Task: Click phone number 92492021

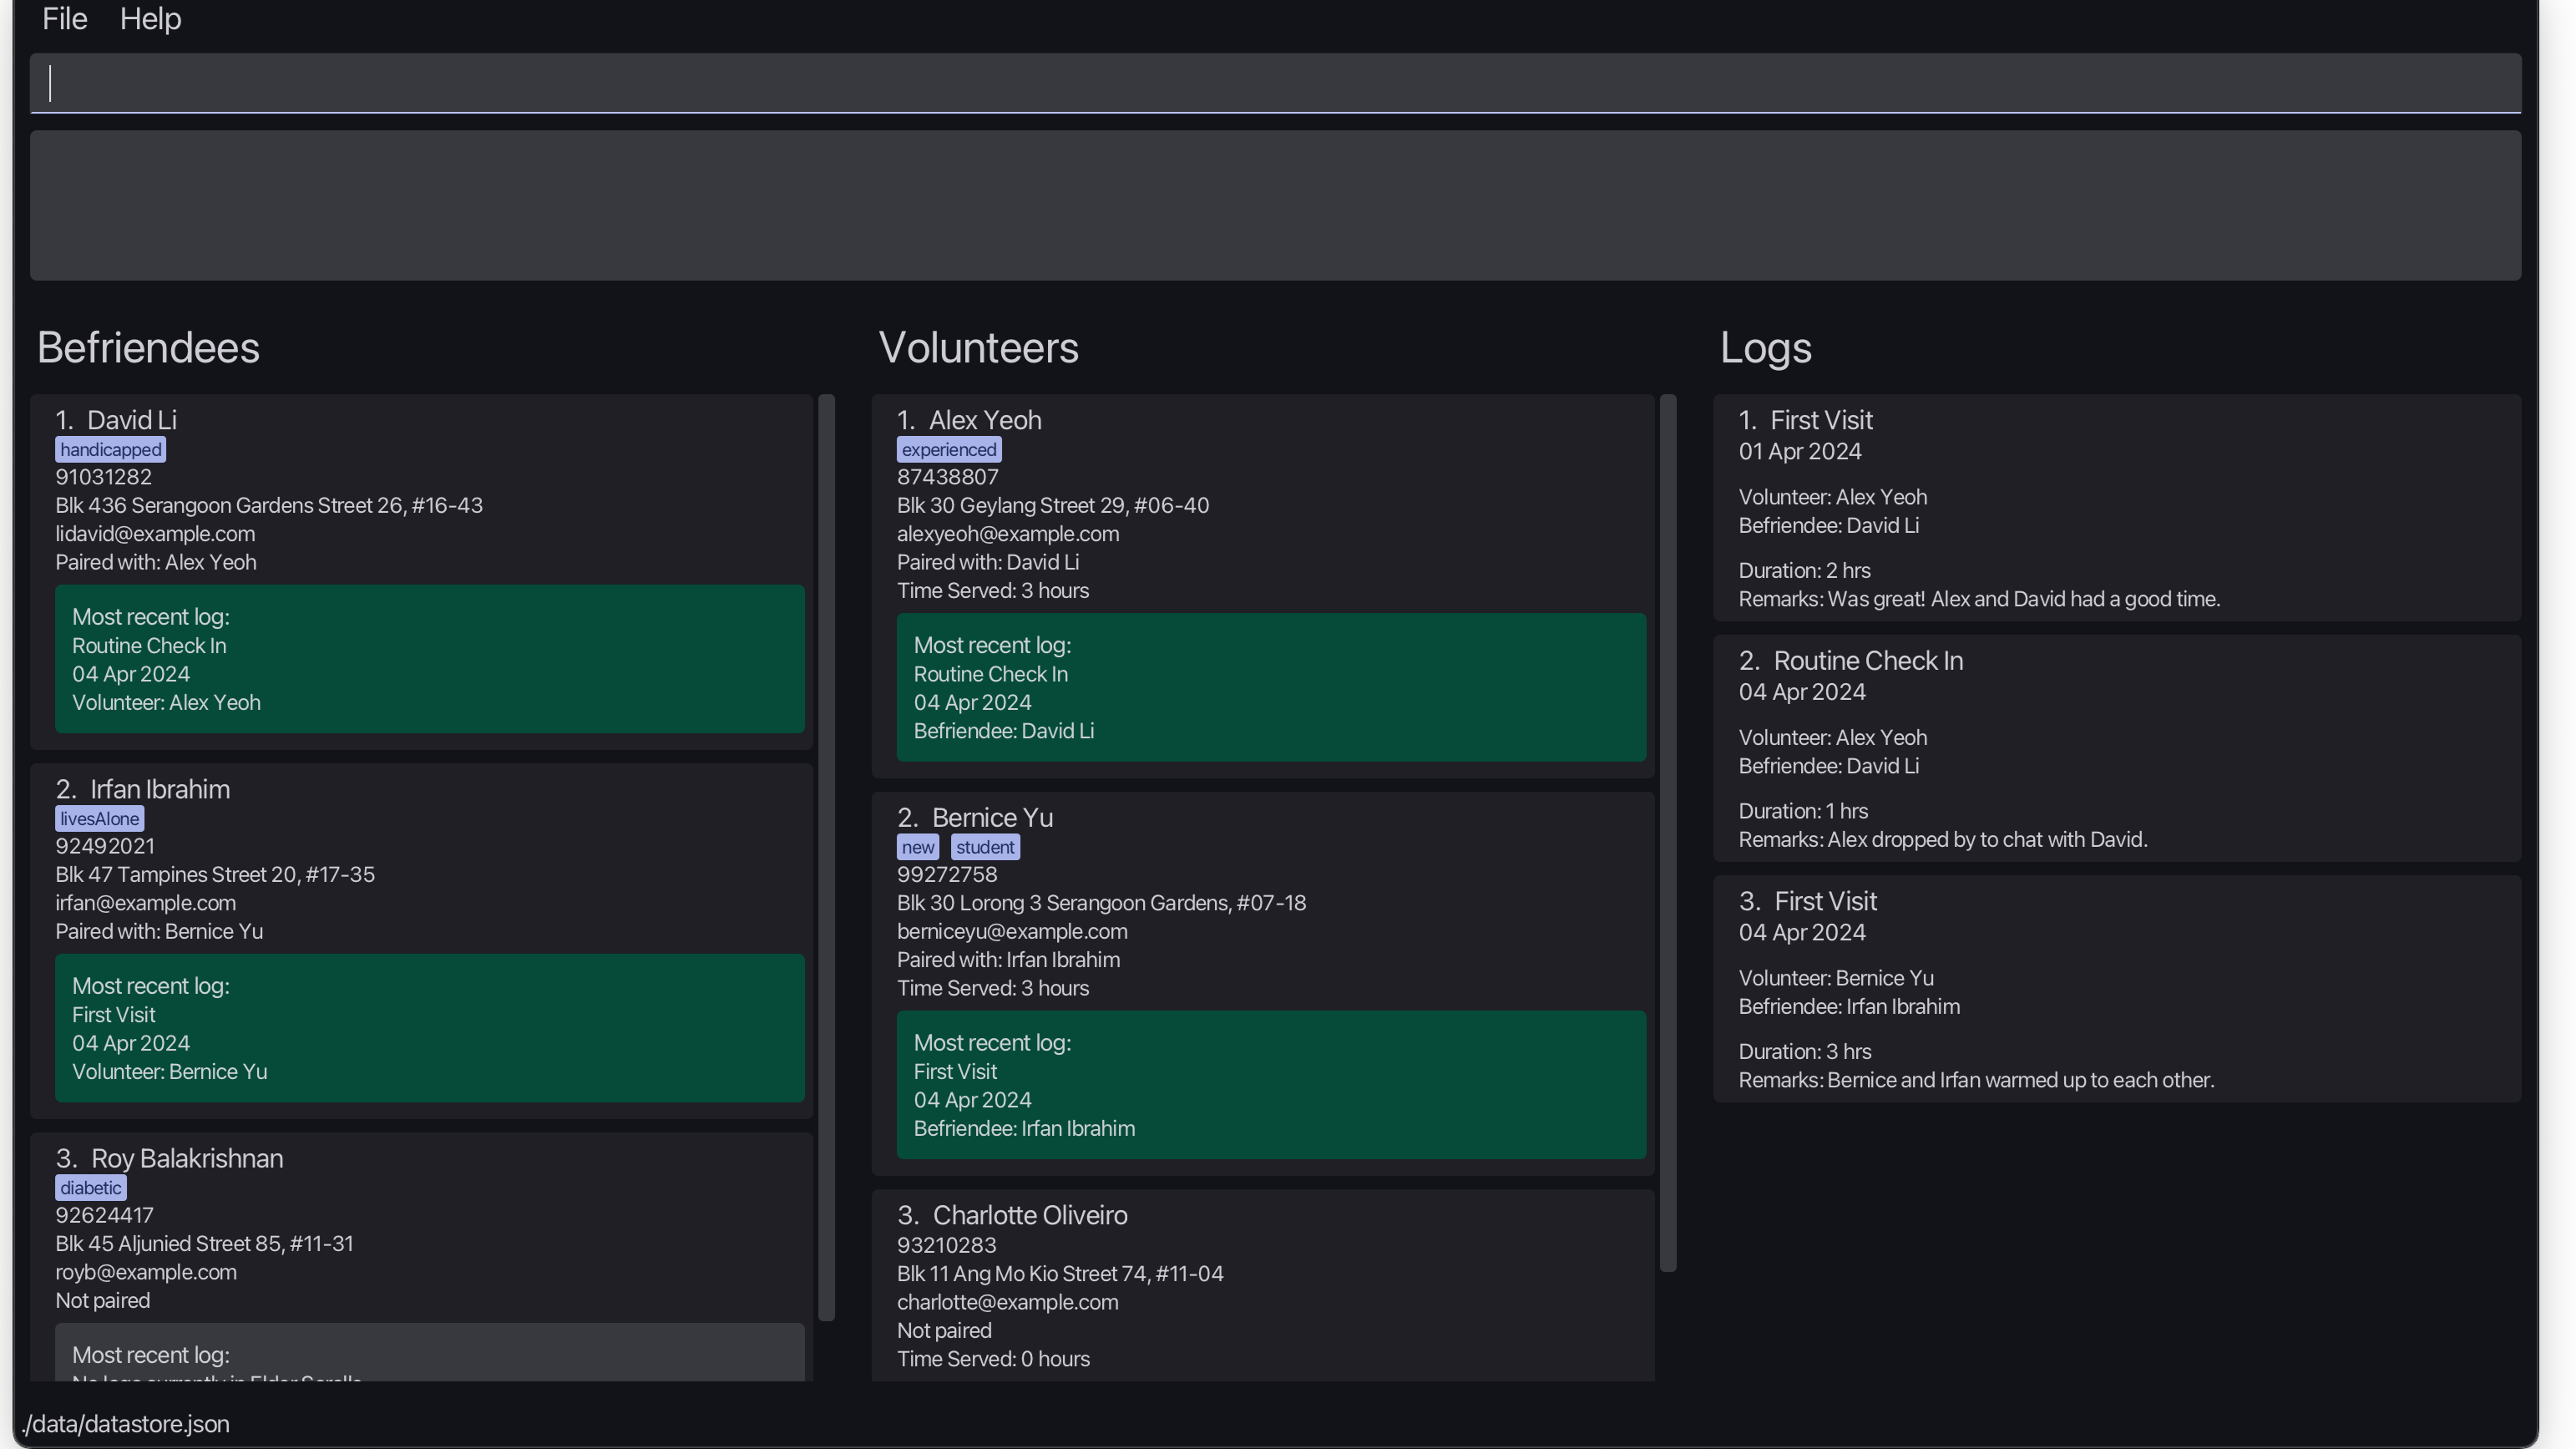Action: click(x=105, y=846)
